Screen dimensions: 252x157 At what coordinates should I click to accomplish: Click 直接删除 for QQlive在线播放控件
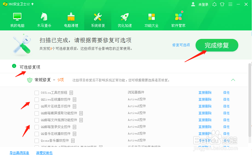[205, 99]
